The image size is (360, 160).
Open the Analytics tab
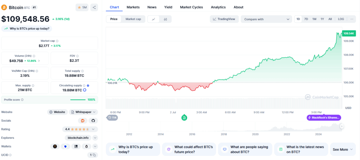(x=218, y=7)
